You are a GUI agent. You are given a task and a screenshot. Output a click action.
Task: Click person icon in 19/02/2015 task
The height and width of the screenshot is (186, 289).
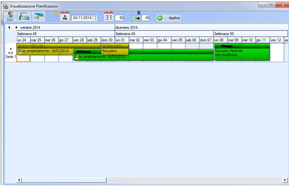click(20, 52)
